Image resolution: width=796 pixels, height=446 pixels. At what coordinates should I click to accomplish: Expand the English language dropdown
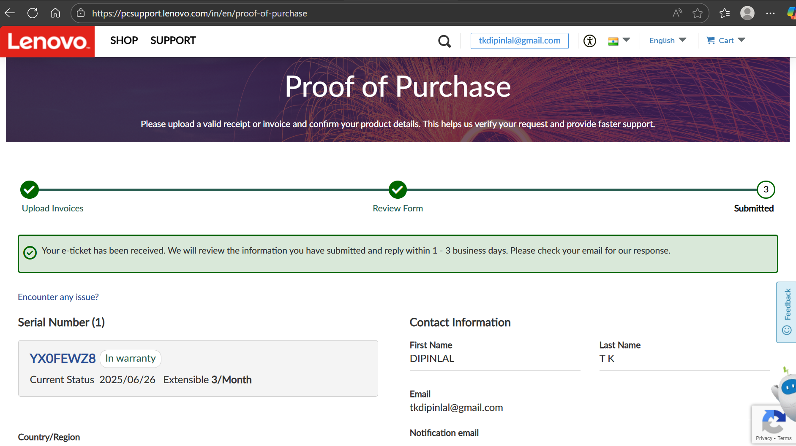point(668,41)
